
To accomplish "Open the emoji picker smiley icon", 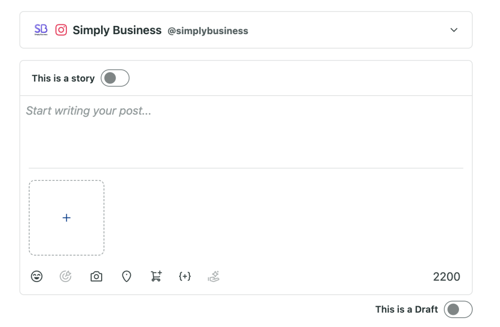I will pyautogui.click(x=37, y=276).
